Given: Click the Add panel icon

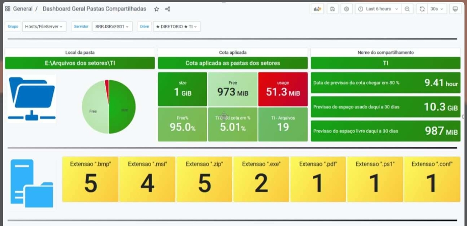Looking at the screenshot, I should [x=317, y=9].
